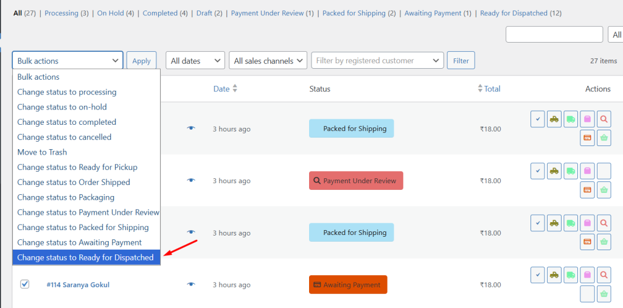Screen dimensions: 623x308
Task: Choose Move to Trash from bulk actions
Action: coord(42,152)
